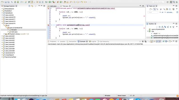
Task: Expand the HelloWorld project
Action: 2,13
